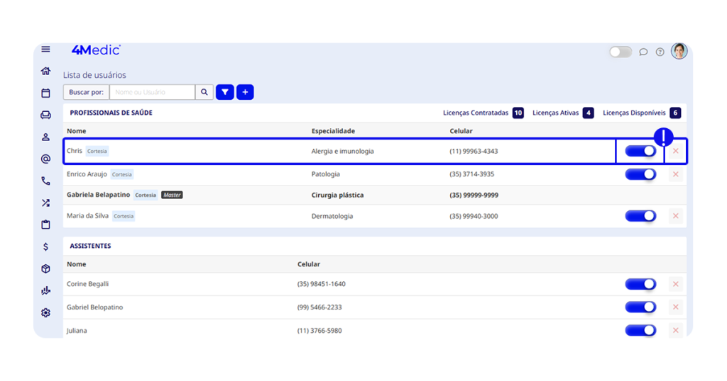The image size is (727, 381).
Task: Open the dollar sign finance icon
Action: tap(45, 246)
